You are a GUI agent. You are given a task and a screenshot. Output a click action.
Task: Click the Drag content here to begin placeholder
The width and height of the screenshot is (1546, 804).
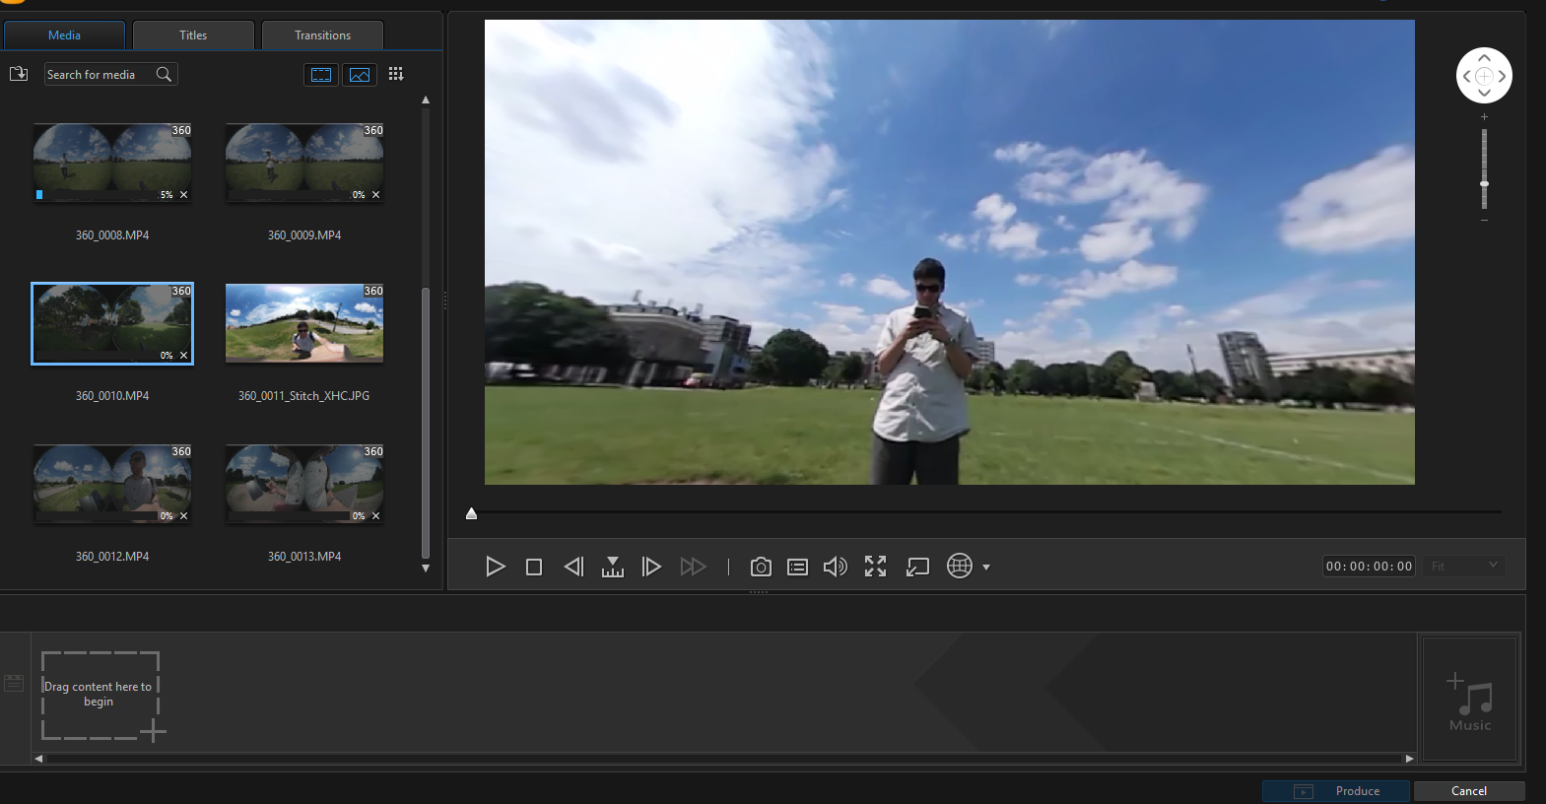101,696
